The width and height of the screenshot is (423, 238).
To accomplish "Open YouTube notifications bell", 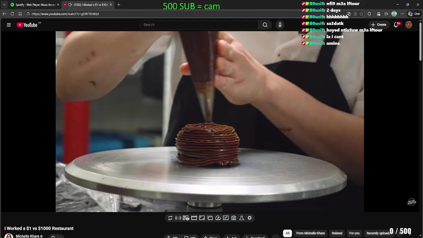I will point(396,25).
